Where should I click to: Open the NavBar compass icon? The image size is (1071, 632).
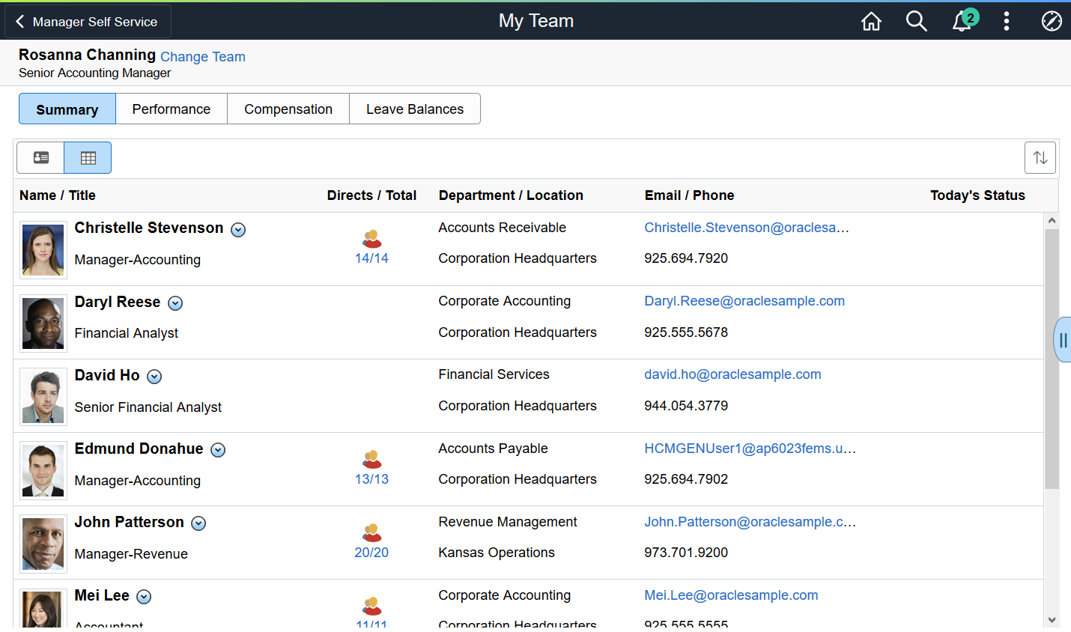pyautogui.click(x=1052, y=21)
